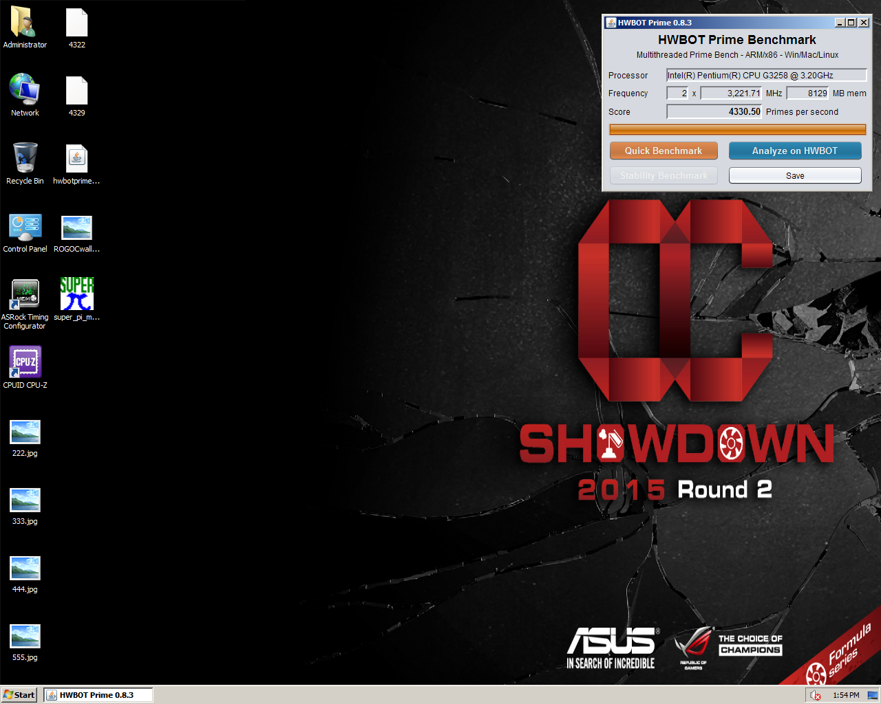The height and width of the screenshot is (704, 881).
Task: Open the Network desktop icon
Action: [25, 90]
